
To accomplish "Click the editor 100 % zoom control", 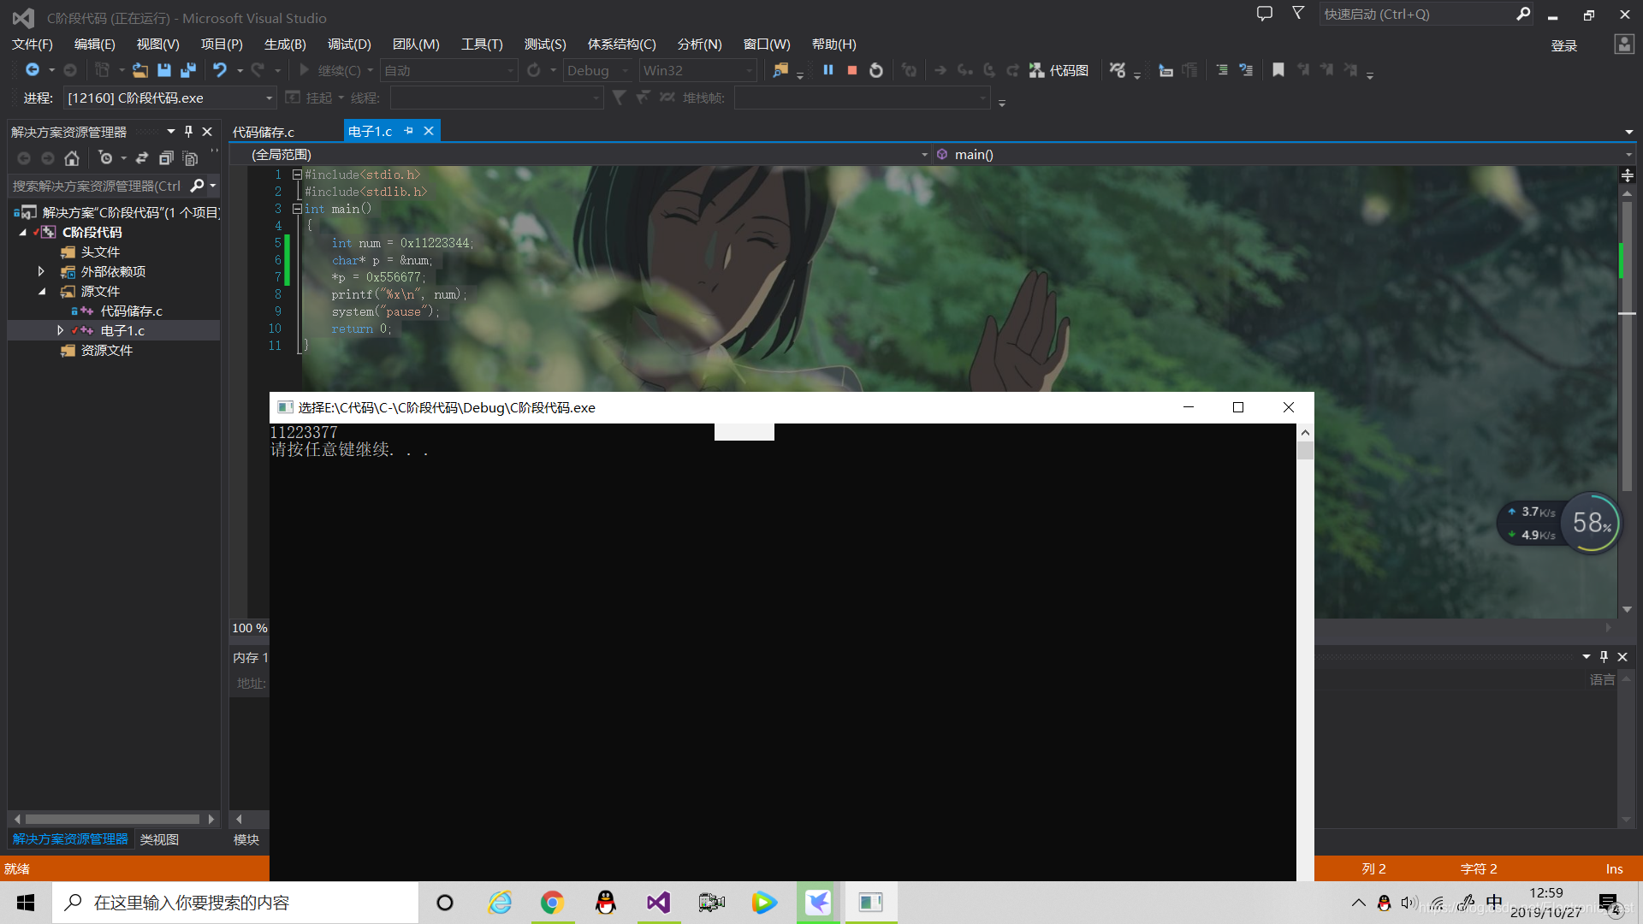I will [x=249, y=628].
